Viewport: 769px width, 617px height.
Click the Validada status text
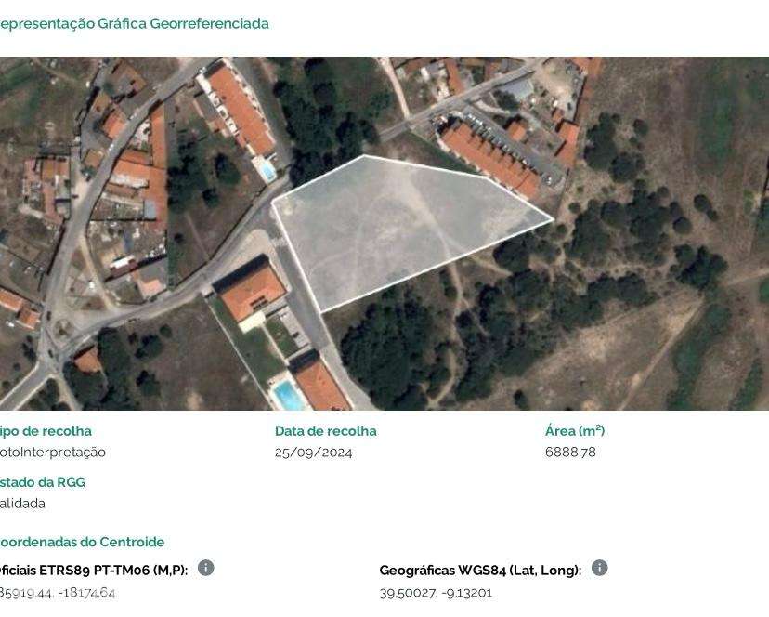(22, 504)
